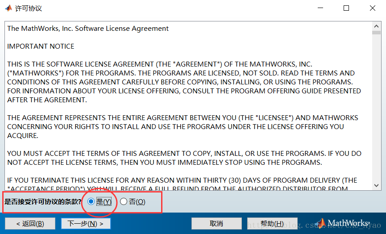386x234 pixels.
Task: Select the 否(O) radio button to decline
Action: point(123,201)
